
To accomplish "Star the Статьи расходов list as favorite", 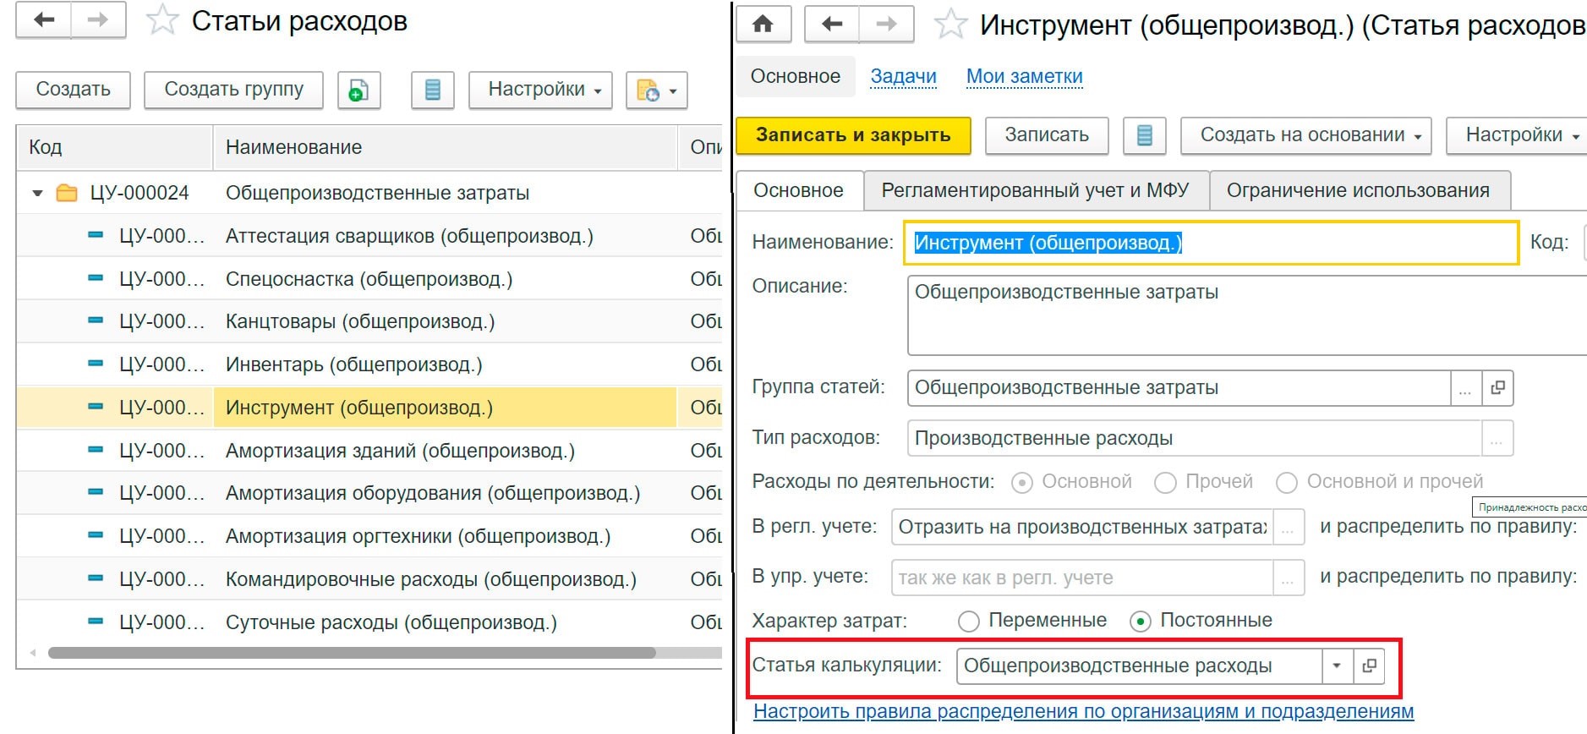I will pos(161,21).
